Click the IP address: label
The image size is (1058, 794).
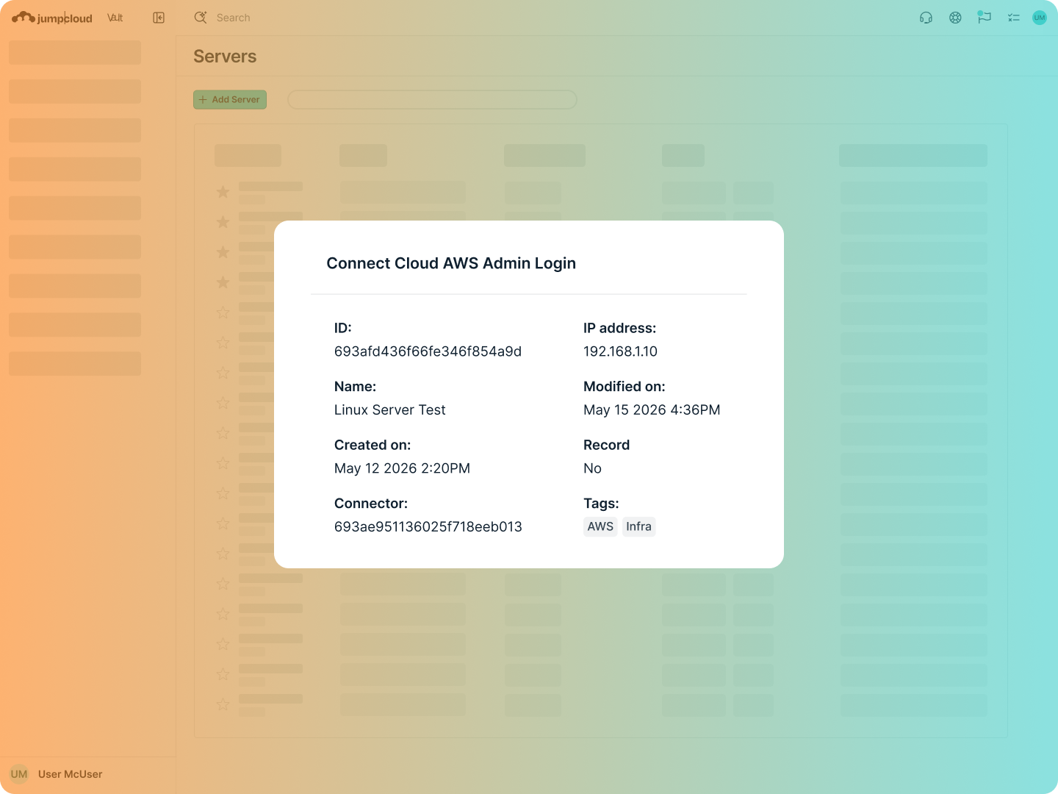(x=619, y=328)
